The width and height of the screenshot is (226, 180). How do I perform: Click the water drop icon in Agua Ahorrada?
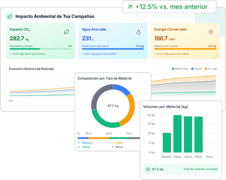(138, 32)
